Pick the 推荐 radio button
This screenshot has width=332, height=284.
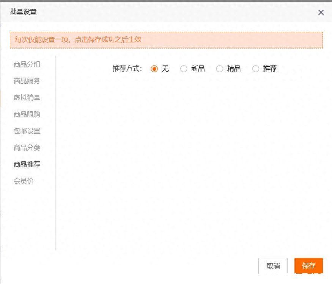pyautogui.click(x=256, y=69)
